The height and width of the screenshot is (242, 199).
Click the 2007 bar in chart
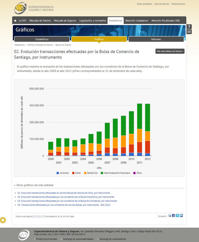pos(107,139)
